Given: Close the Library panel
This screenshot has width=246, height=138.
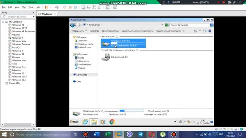Looking at the screenshot, I should 34,12.
